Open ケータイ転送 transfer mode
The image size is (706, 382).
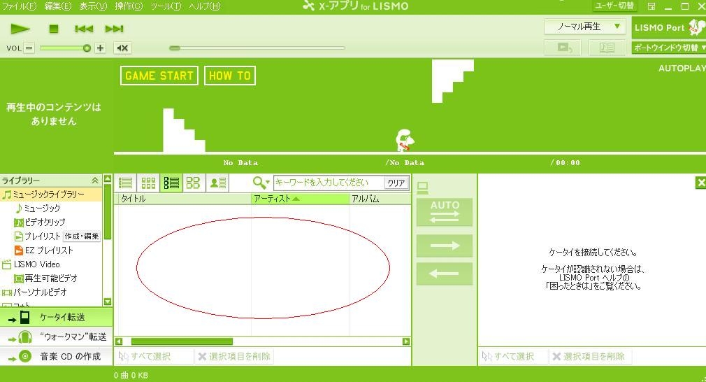[56, 318]
